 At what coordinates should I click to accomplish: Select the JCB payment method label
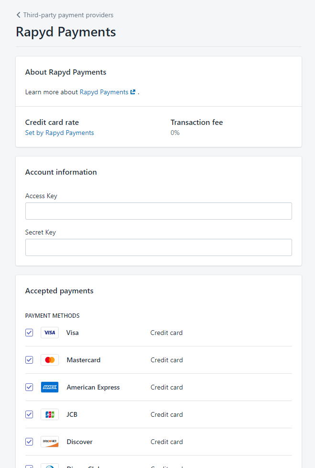(72, 414)
